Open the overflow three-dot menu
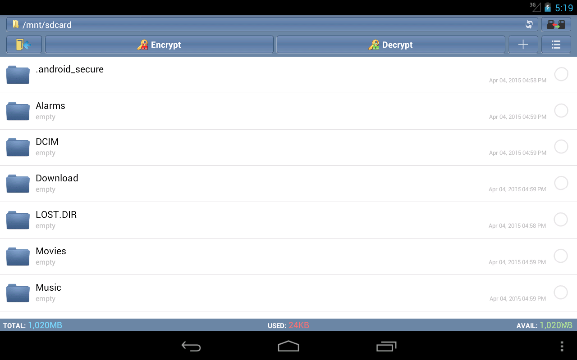577x360 pixels. pos(562,346)
